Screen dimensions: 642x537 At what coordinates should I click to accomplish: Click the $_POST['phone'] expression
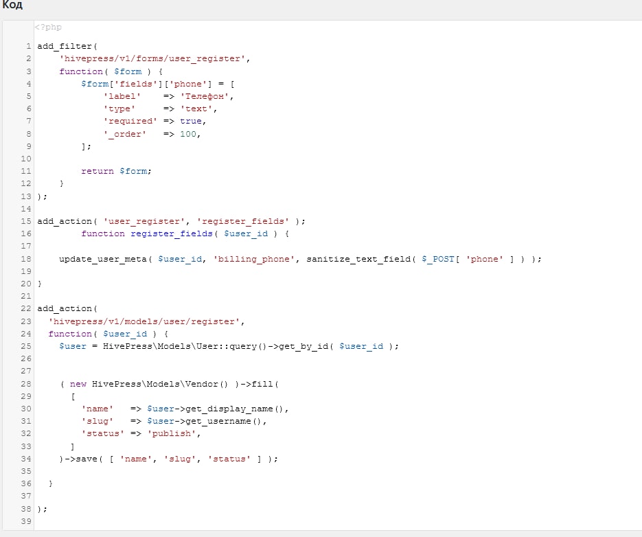468,259
